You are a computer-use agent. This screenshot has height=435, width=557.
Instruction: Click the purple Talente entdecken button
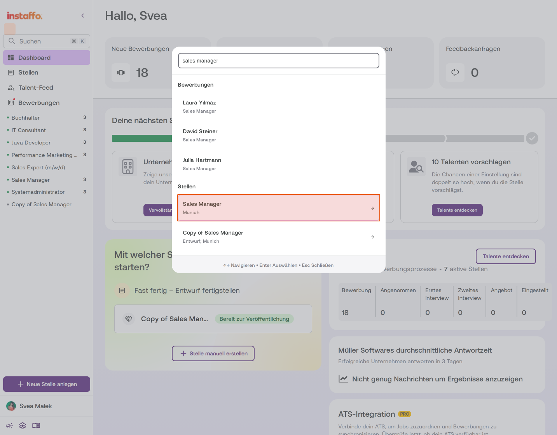(457, 210)
